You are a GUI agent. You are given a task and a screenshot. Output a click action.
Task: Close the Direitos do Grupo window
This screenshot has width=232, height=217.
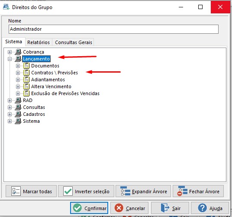[220, 7]
